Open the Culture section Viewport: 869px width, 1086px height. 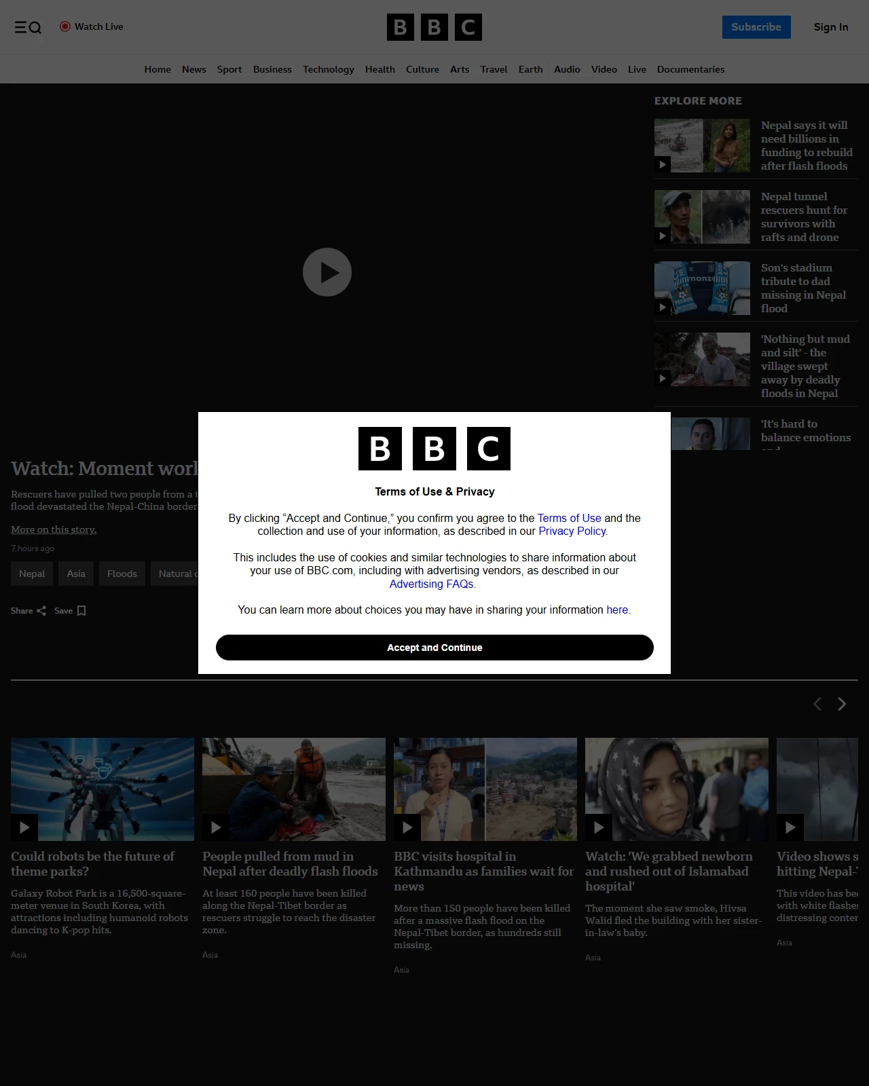[422, 69]
